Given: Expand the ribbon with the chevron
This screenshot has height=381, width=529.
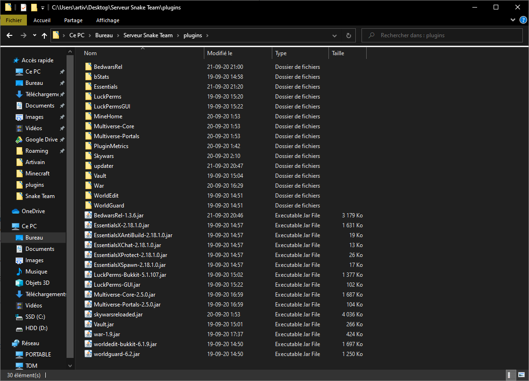Looking at the screenshot, I should pos(512,20).
